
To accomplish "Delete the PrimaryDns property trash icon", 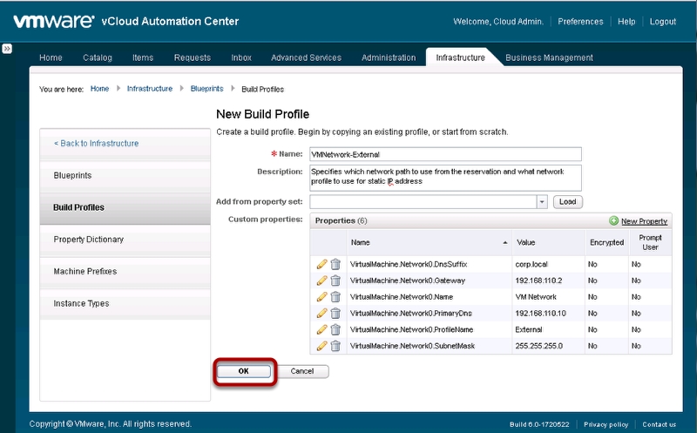I will tap(335, 313).
